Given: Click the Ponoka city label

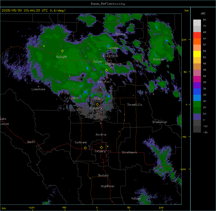Looking at the screenshot, I should 120,34.
